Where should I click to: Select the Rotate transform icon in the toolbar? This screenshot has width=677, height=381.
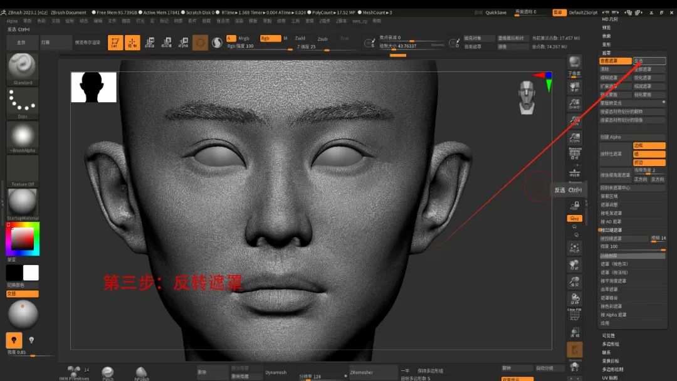(x=183, y=42)
